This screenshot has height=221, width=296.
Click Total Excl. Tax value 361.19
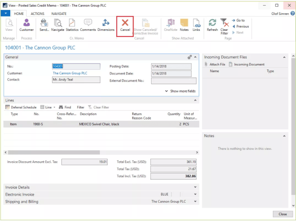pos(173,162)
